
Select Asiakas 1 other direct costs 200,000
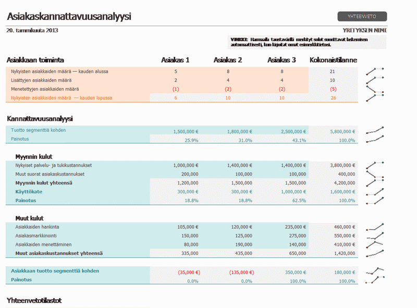coord(190,174)
